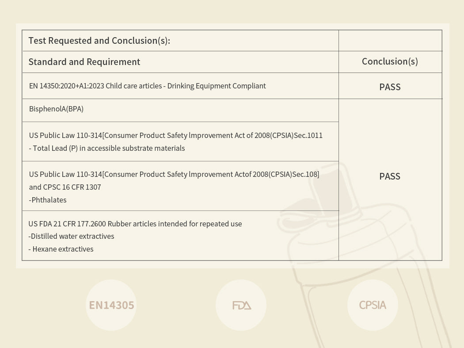Screen dimensions: 464x348
Task: Select the 'Test Requested and Conclusion(s):' heading
Action: [x=99, y=41]
